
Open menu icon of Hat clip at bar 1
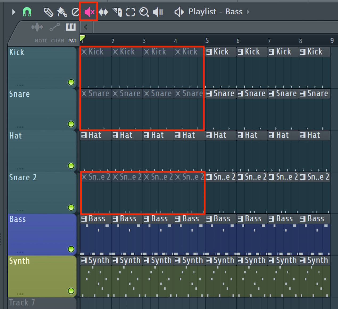[x=84, y=135]
